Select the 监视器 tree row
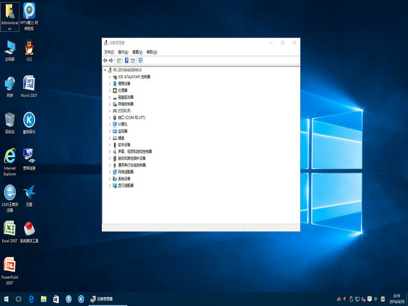This screenshot has height=306, width=408. click(x=120, y=131)
